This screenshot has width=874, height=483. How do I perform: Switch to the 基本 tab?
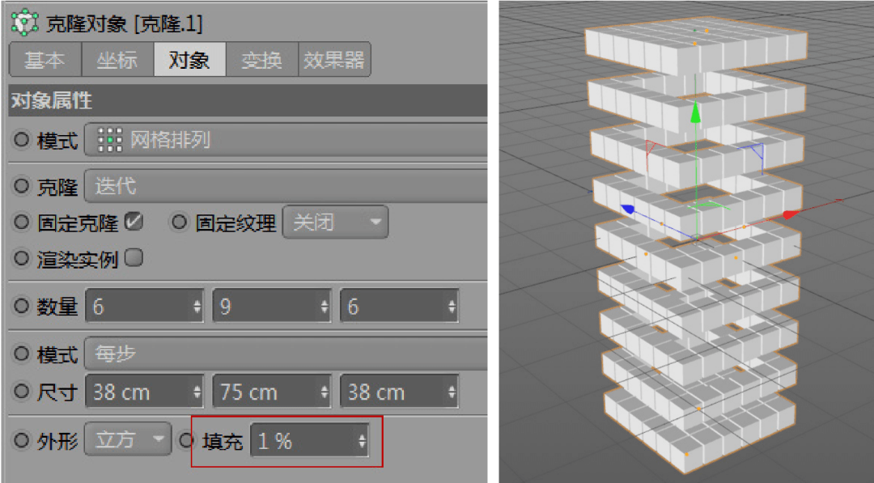pos(45,60)
